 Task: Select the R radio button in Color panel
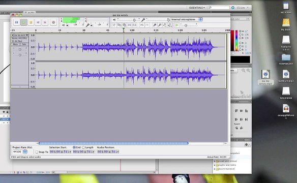[x=240, y=43]
